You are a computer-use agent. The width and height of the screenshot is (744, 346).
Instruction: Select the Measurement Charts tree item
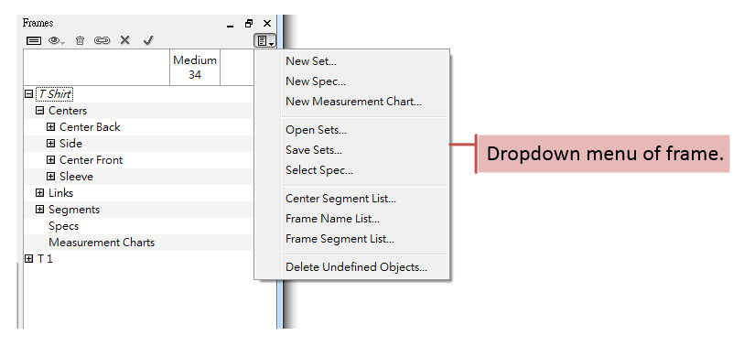(x=102, y=243)
